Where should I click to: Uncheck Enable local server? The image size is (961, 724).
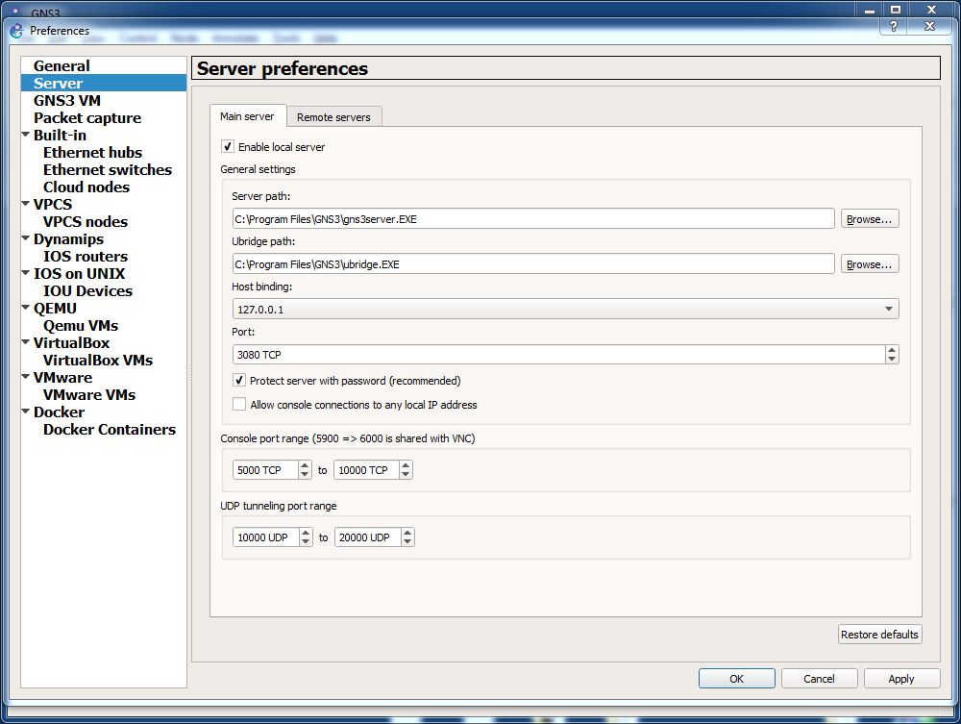[x=228, y=146]
